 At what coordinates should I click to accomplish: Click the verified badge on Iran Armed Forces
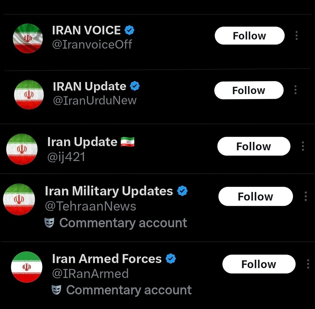pyautogui.click(x=171, y=259)
